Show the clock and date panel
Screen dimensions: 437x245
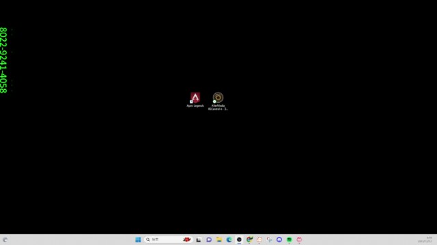[425, 240]
